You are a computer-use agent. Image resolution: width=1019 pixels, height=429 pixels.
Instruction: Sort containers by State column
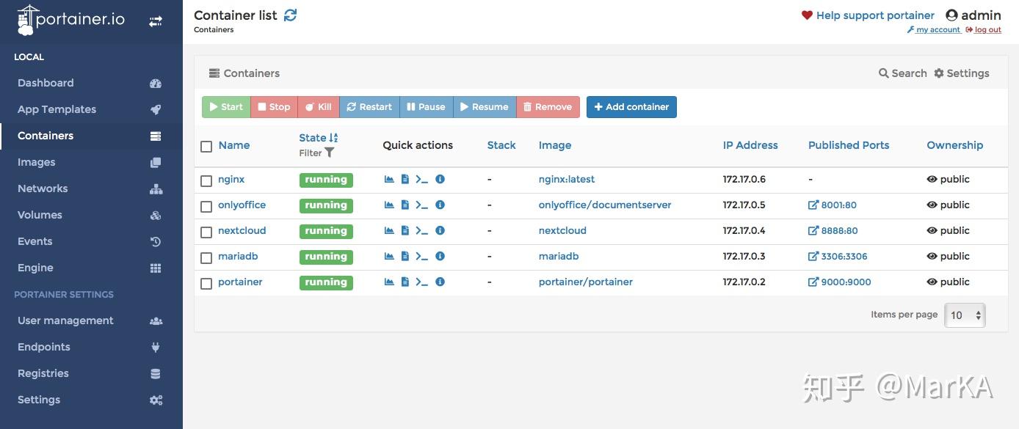click(318, 138)
